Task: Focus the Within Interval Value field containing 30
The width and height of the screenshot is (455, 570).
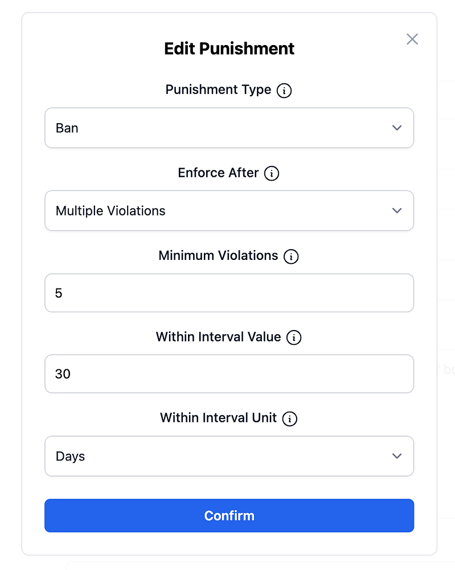Action: tap(229, 374)
